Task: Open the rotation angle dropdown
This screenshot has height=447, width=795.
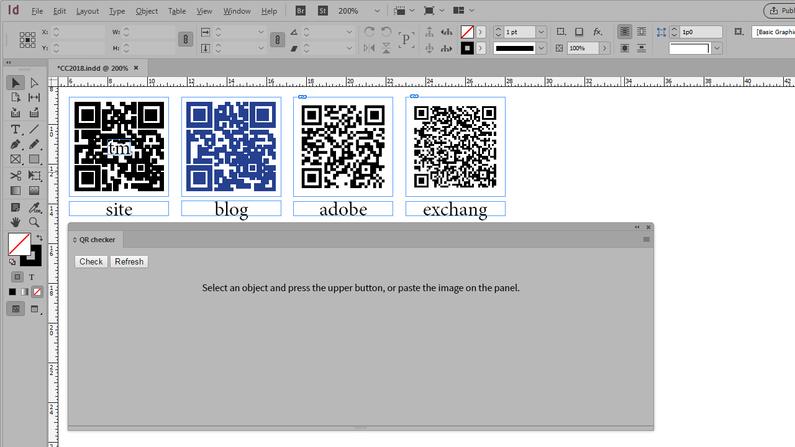Action: coord(349,32)
